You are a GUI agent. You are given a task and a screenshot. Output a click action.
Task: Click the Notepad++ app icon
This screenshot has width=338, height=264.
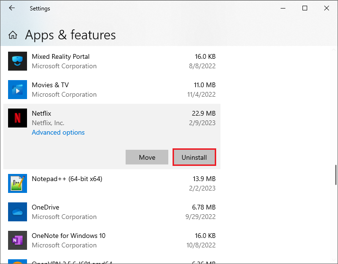[18, 183]
